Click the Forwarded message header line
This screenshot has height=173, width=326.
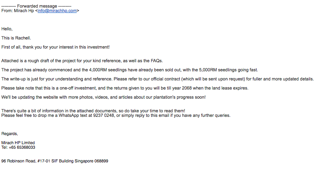pyautogui.click(x=36, y=6)
